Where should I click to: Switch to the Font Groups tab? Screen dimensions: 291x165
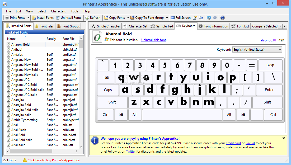[x=68, y=26]
